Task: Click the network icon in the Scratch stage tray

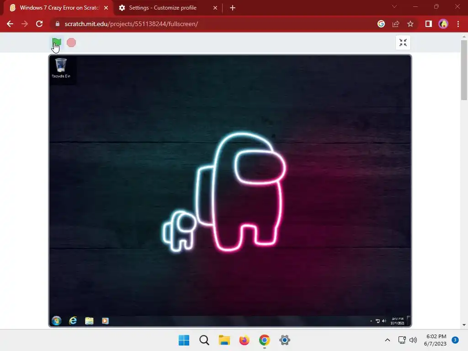Action: tap(378, 321)
